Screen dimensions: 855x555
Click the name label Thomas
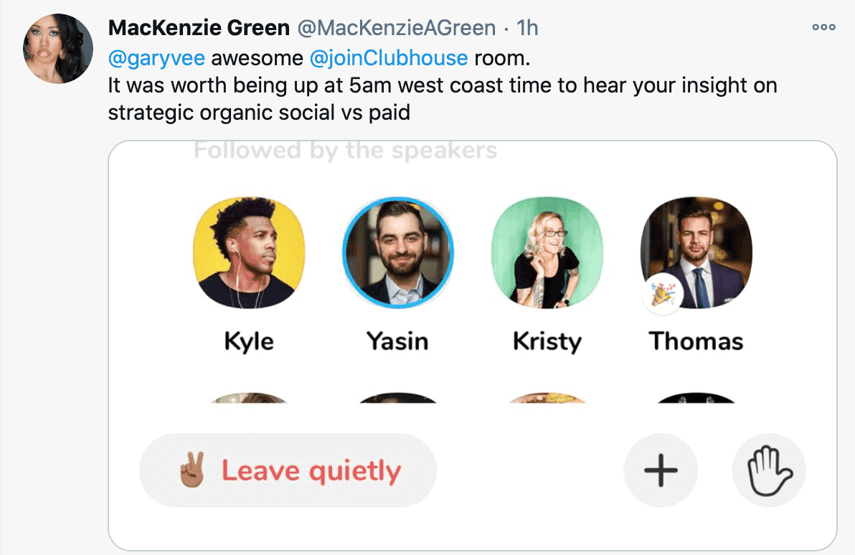(x=696, y=341)
